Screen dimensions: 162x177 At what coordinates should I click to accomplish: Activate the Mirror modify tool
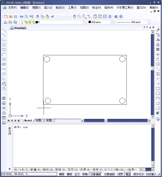point(158,40)
